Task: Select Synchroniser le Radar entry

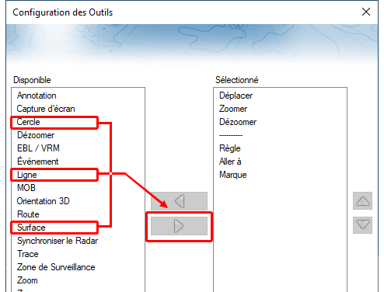Action: click(x=58, y=241)
